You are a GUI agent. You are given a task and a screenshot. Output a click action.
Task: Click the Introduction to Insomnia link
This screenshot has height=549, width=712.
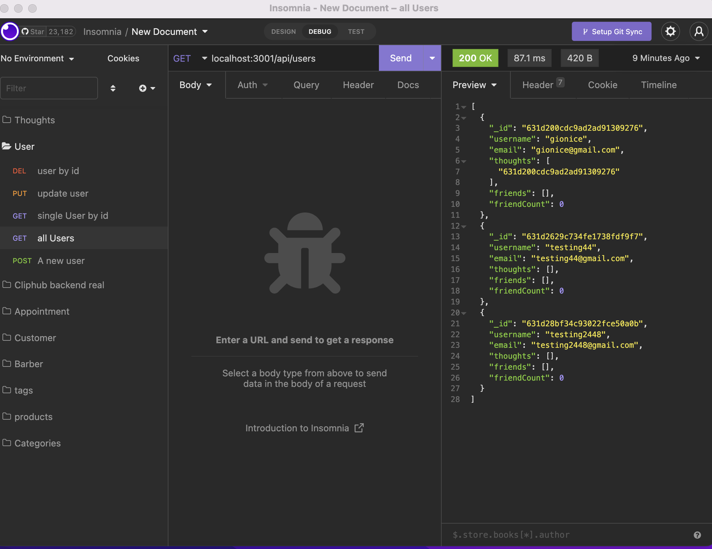305,428
